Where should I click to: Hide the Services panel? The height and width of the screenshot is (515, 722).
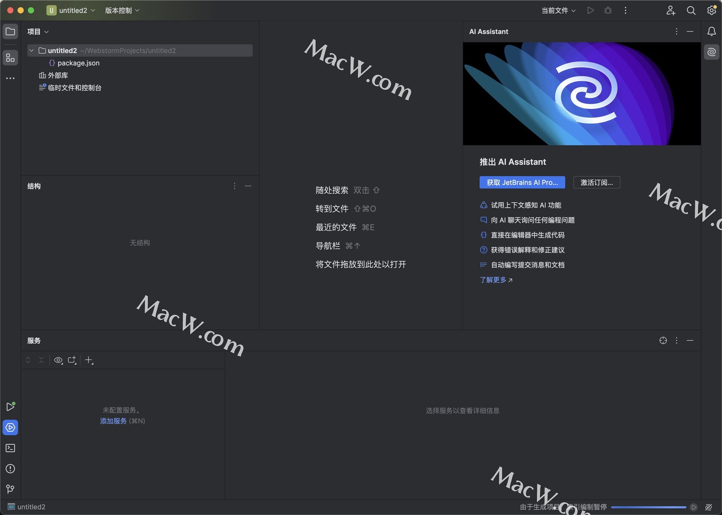click(x=690, y=340)
